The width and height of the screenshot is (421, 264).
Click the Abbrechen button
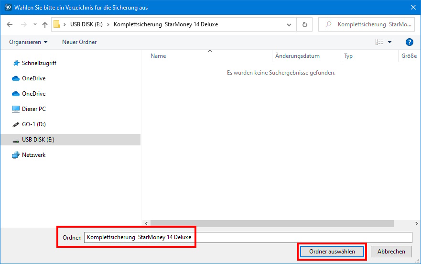391,252
